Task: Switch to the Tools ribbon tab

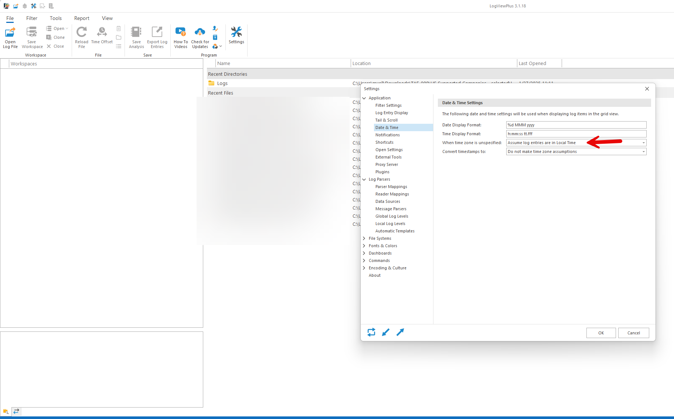Action: click(x=56, y=18)
